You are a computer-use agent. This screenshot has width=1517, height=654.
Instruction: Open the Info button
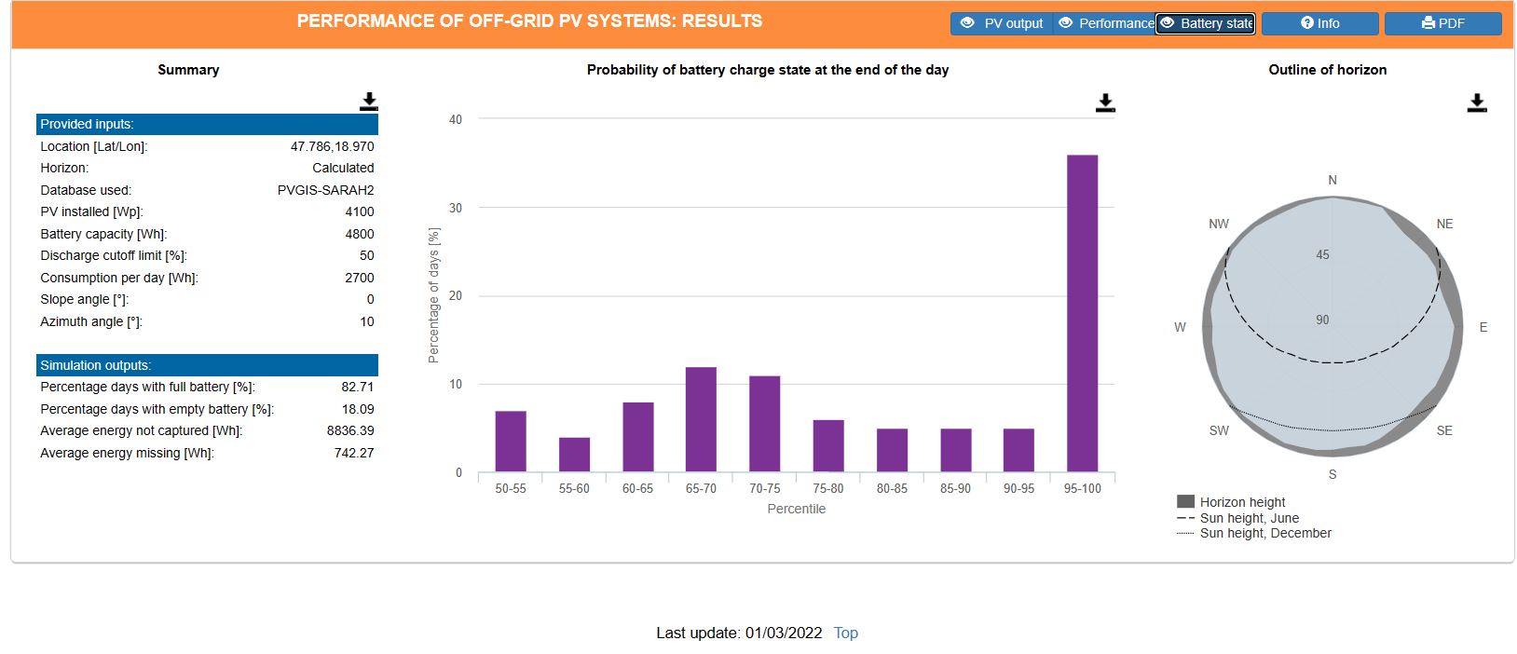[x=1320, y=23]
